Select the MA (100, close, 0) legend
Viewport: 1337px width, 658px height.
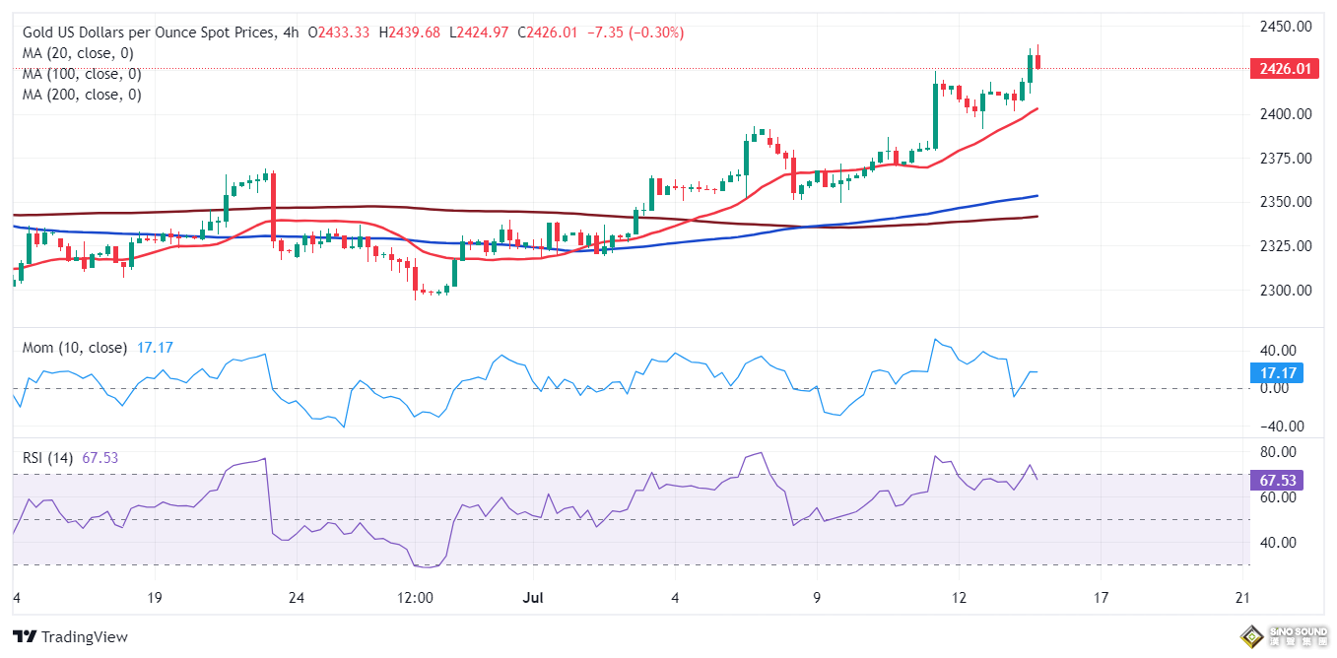click(x=82, y=74)
